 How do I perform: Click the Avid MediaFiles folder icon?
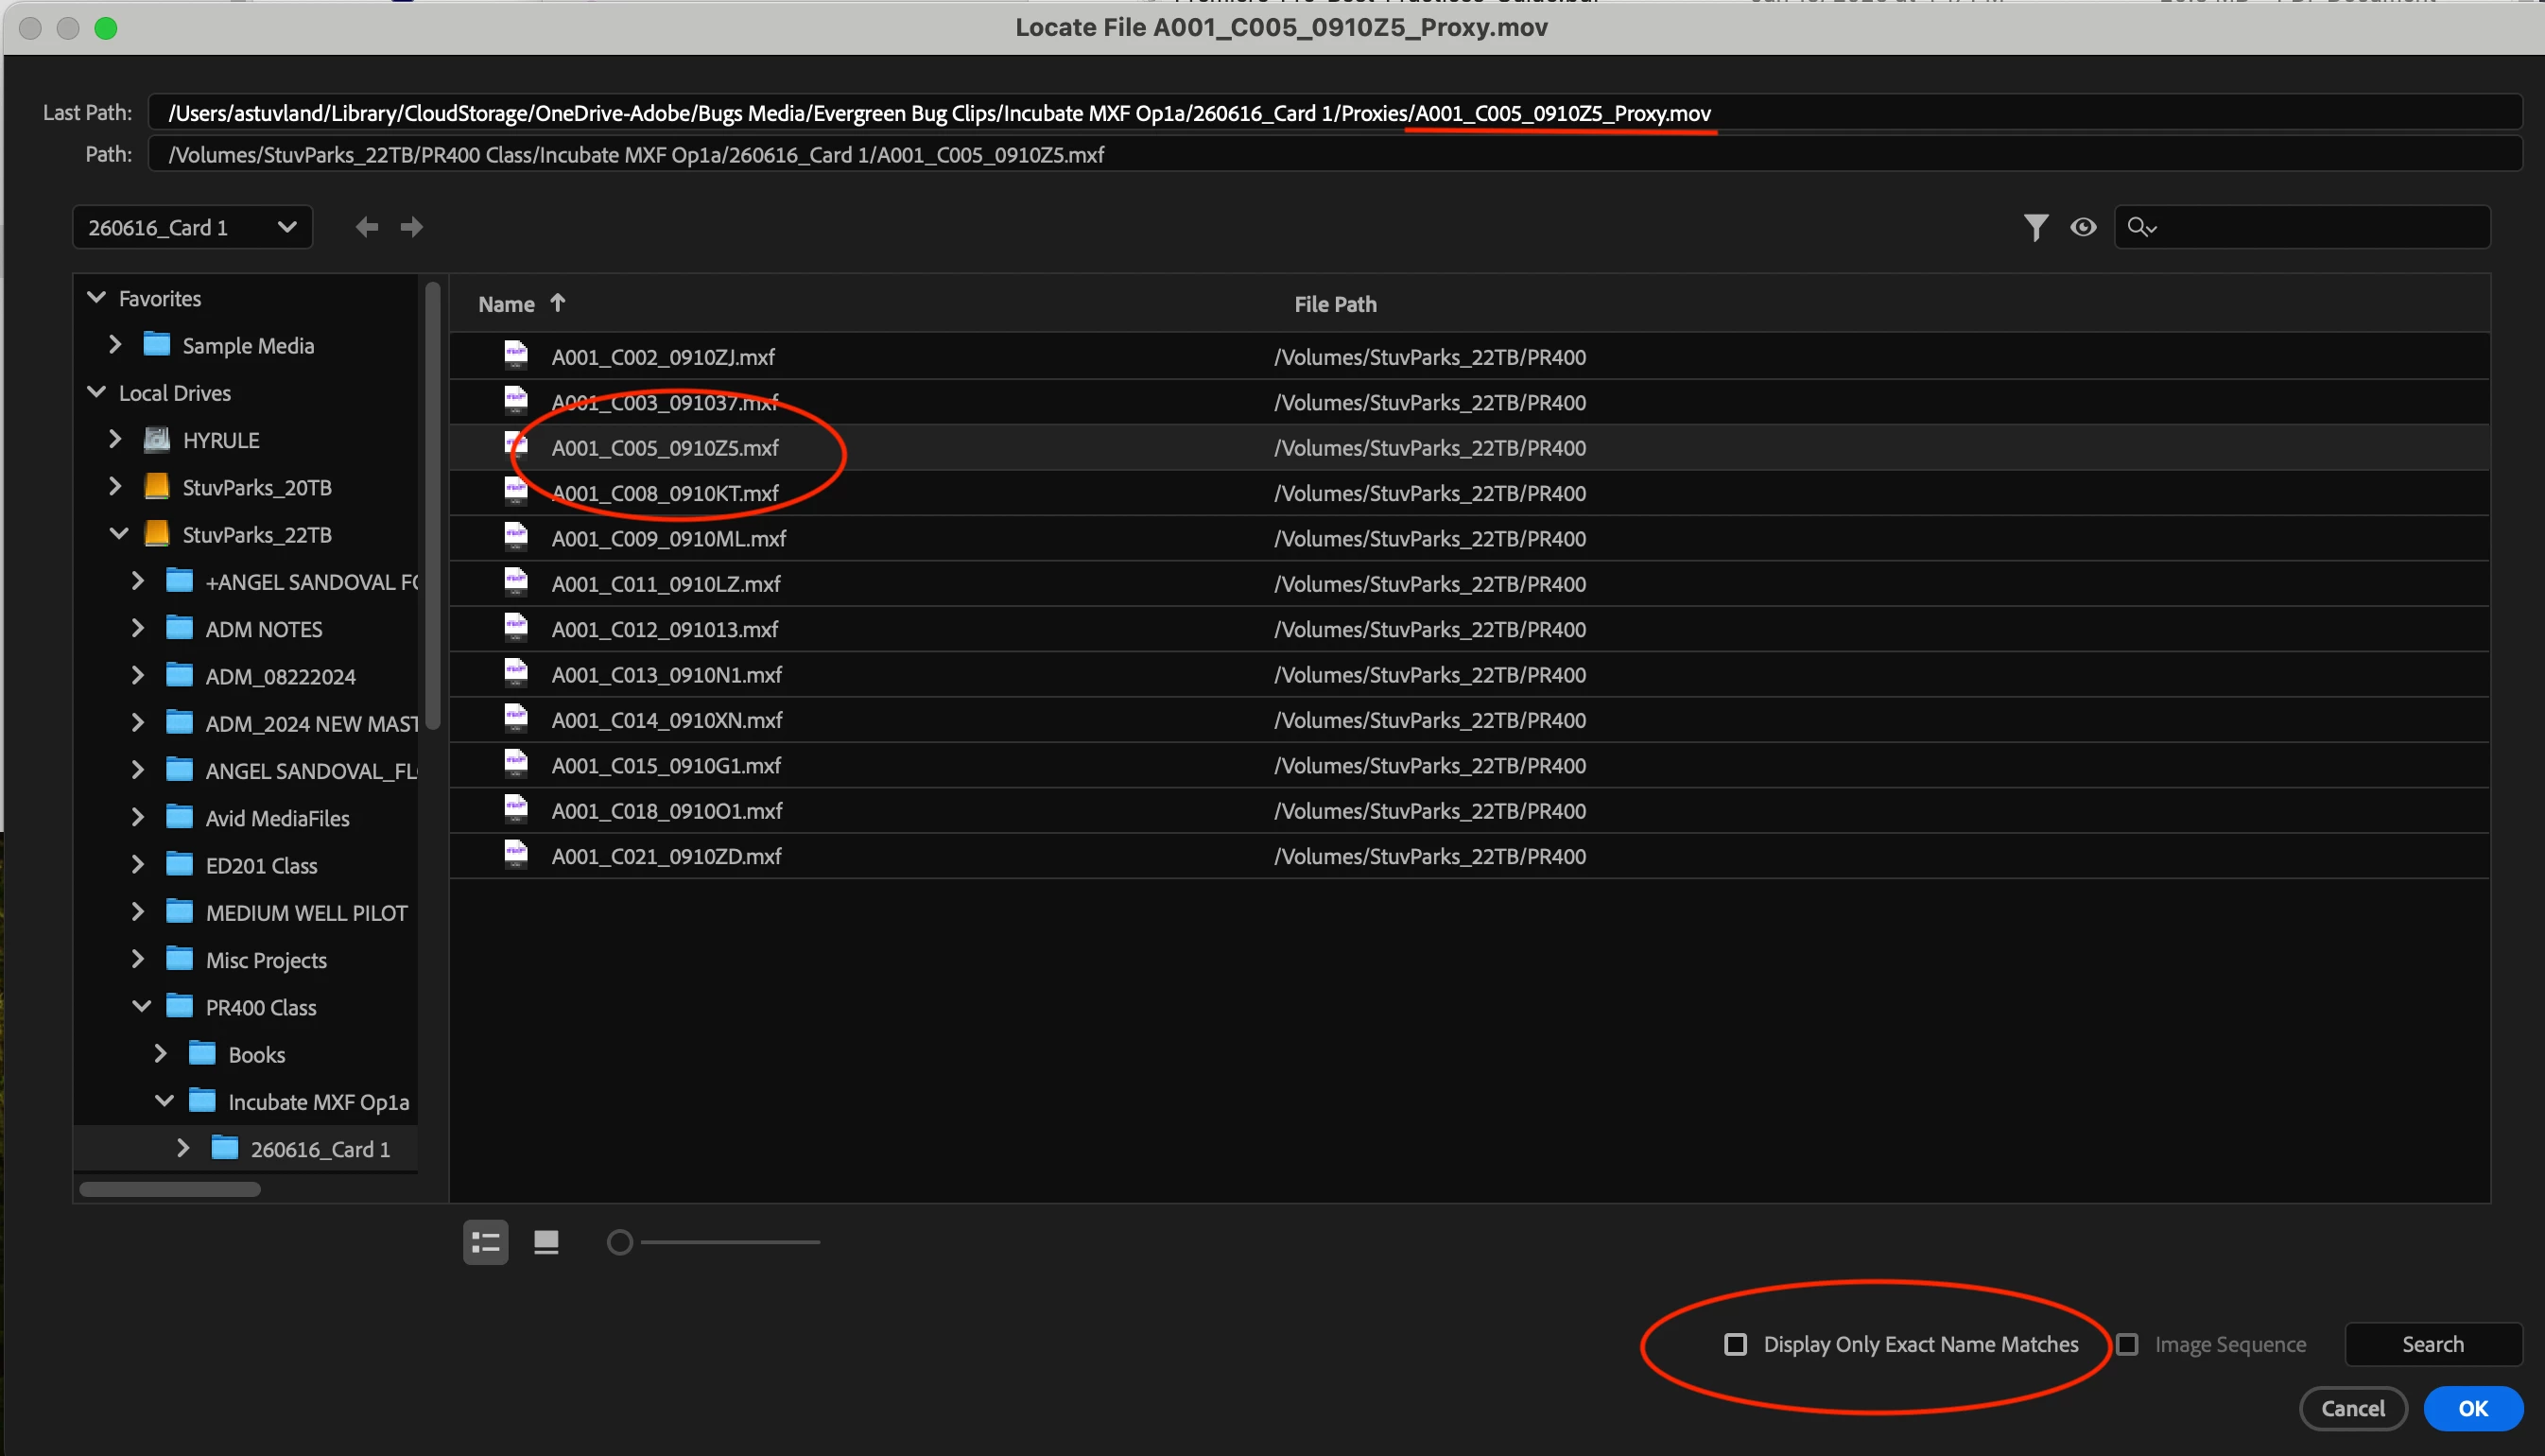pos(180,817)
